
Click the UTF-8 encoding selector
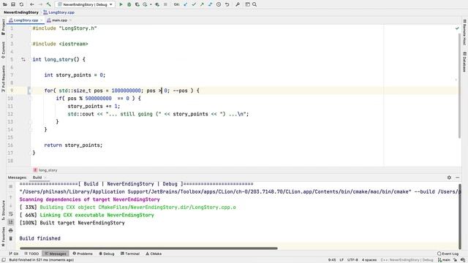(352, 260)
